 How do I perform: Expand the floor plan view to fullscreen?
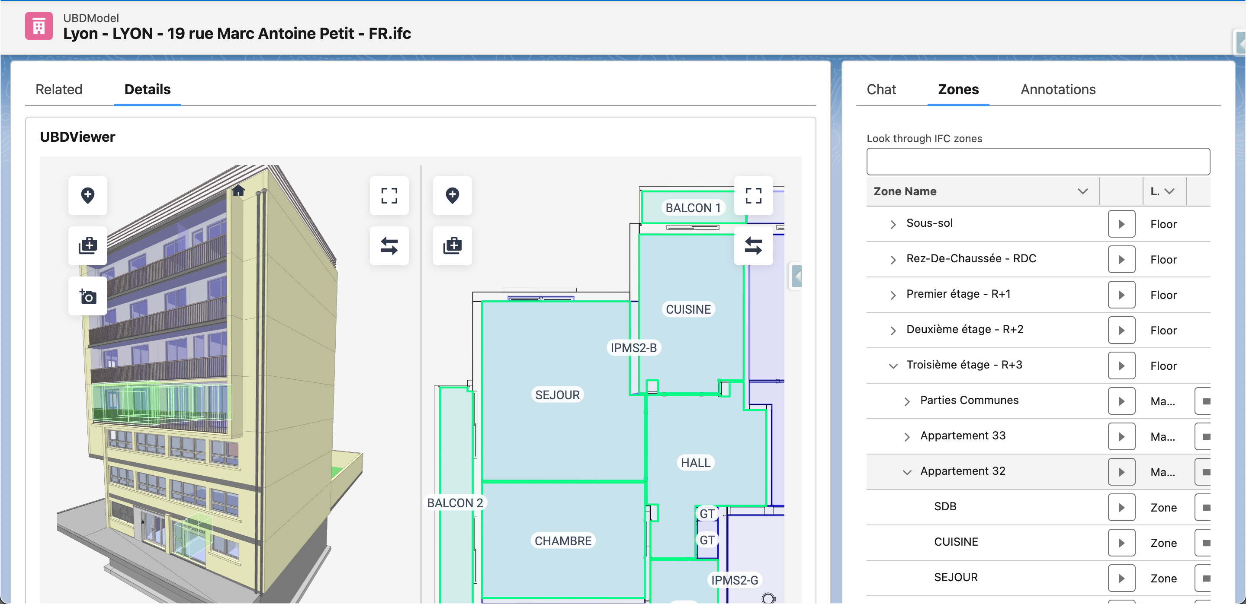[x=753, y=196]
